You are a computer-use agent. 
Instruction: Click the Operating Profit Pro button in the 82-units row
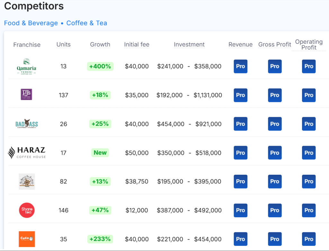(x=309, y=181)
